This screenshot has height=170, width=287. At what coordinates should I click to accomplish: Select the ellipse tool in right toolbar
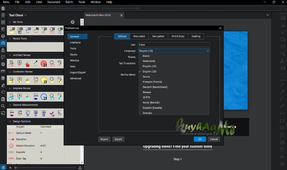[x=282, y=128]
